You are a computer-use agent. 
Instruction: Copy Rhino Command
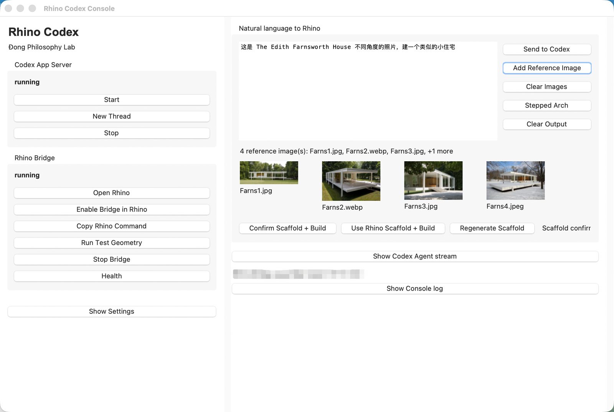(112, 226)
